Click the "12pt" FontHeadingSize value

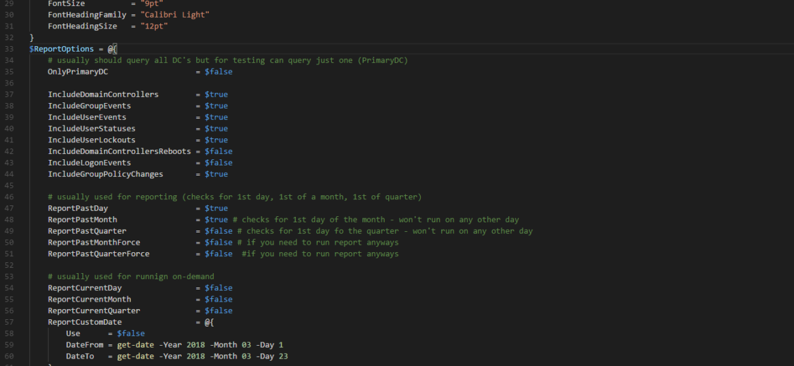[x=154, y=26]
